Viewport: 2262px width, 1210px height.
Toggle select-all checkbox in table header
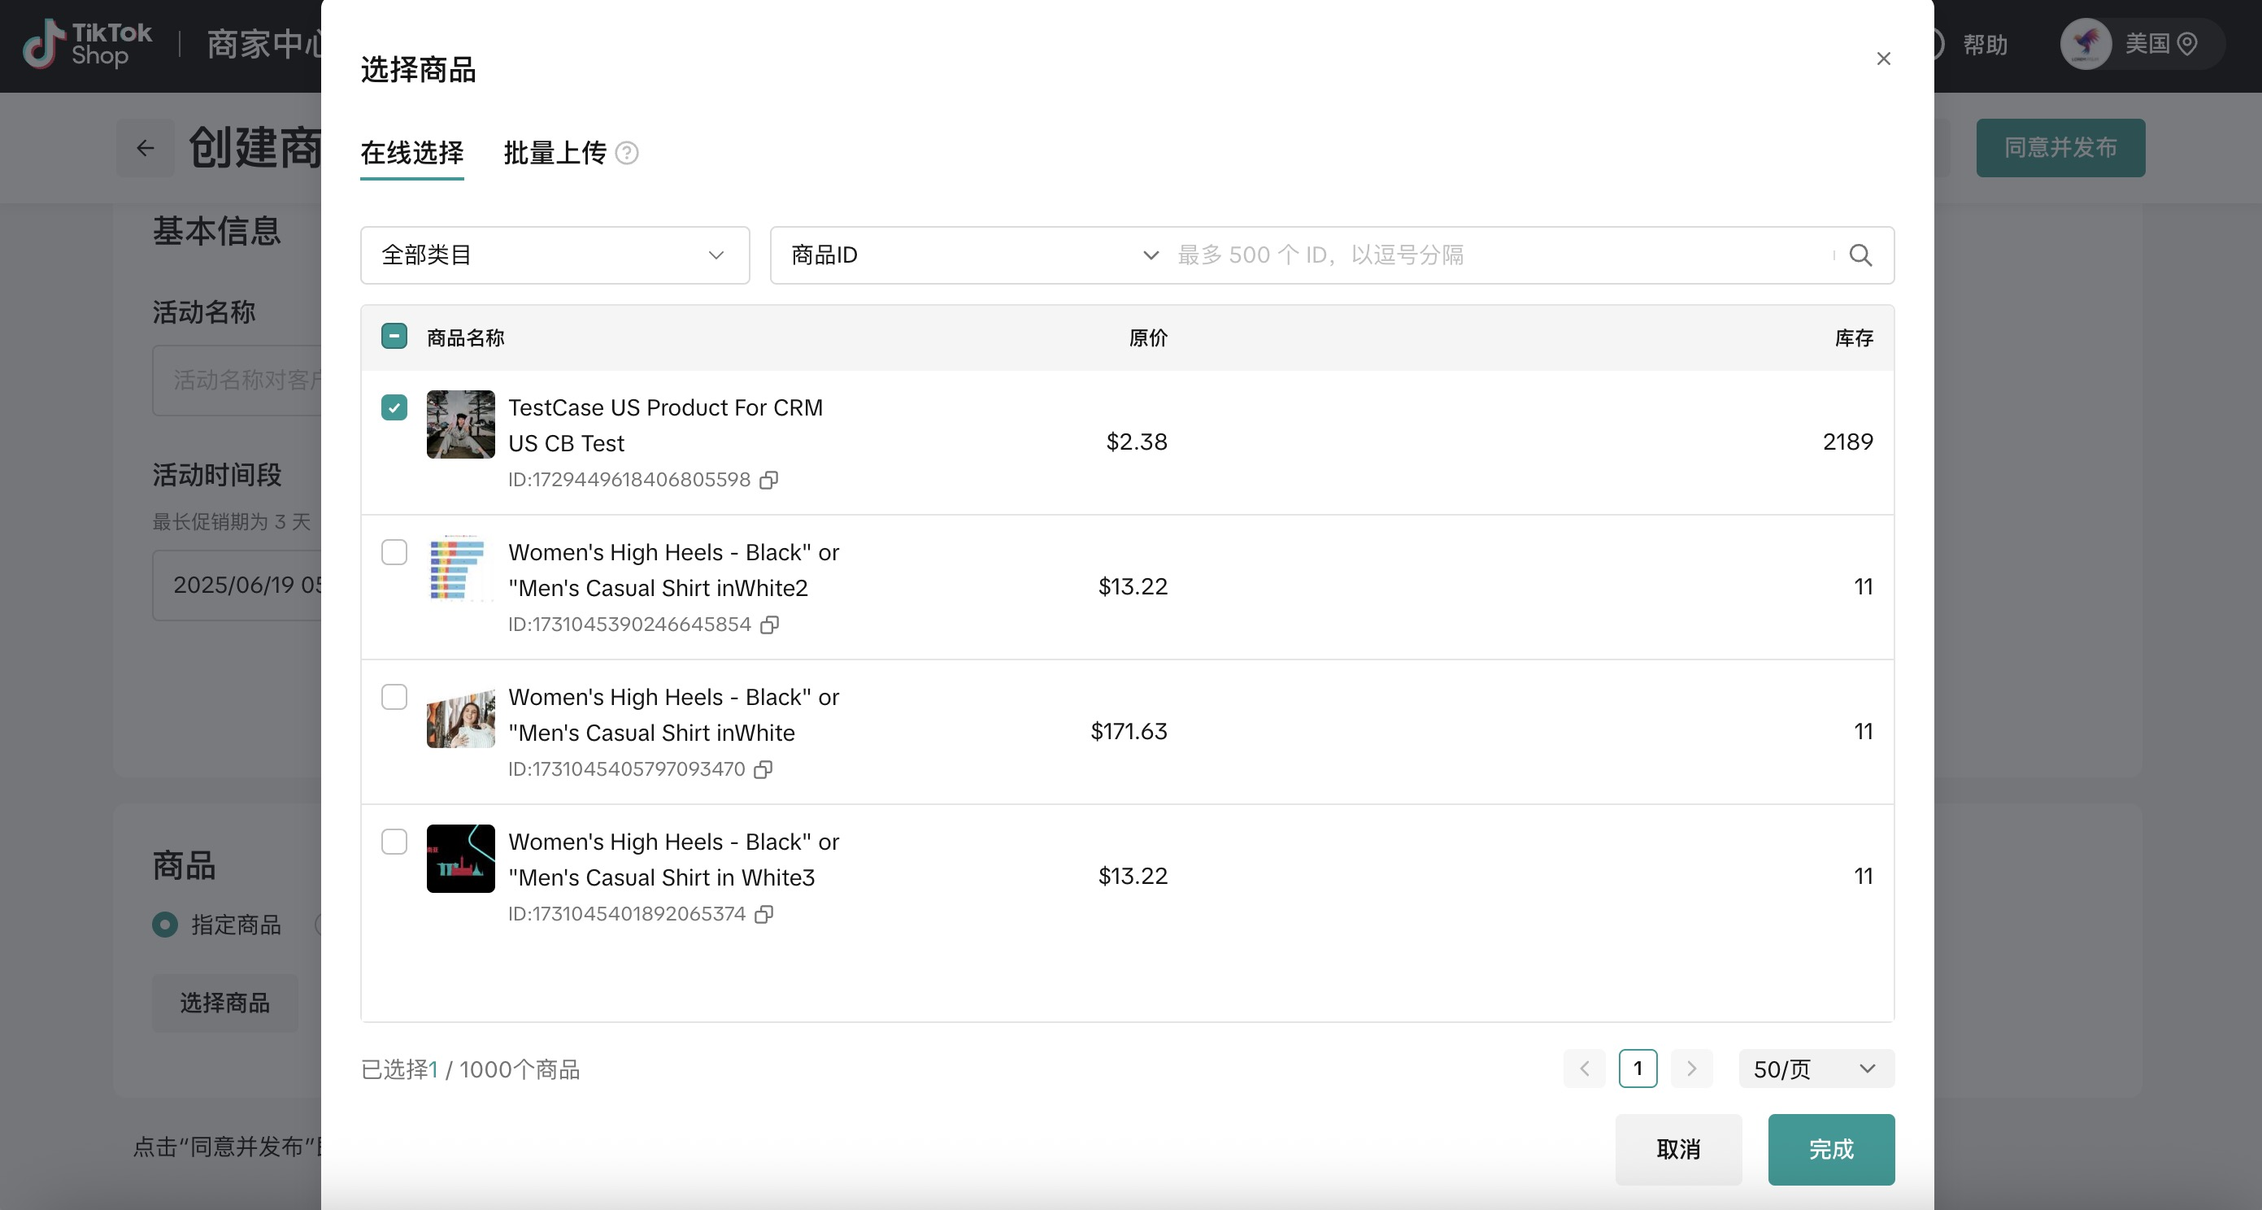(394, 337)
